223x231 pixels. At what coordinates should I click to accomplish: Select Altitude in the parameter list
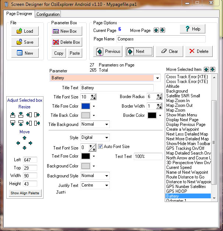click(173, 86)
